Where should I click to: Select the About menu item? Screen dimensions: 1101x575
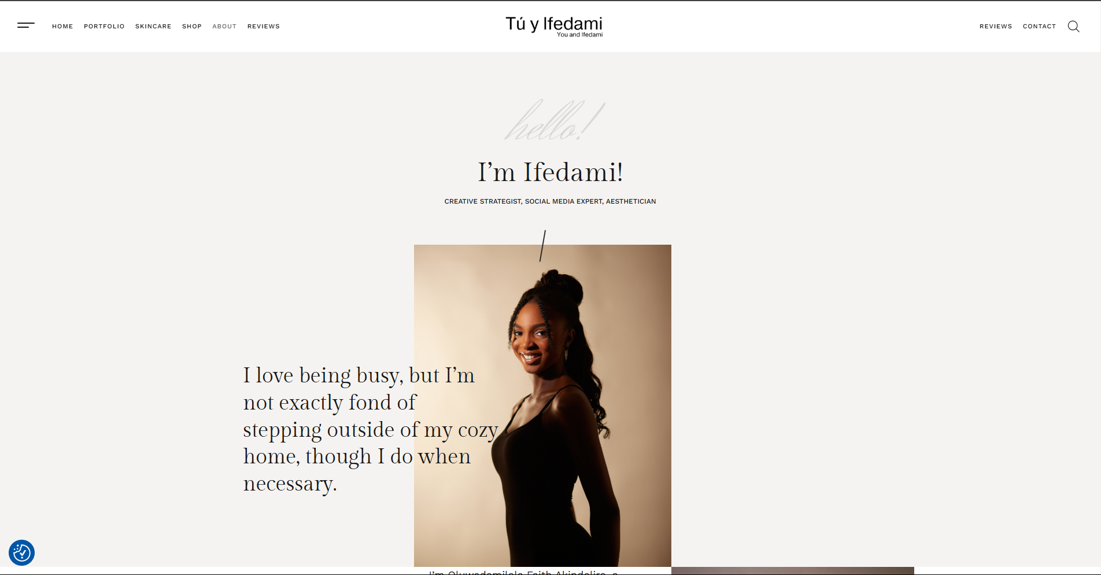tap(224, 27)
